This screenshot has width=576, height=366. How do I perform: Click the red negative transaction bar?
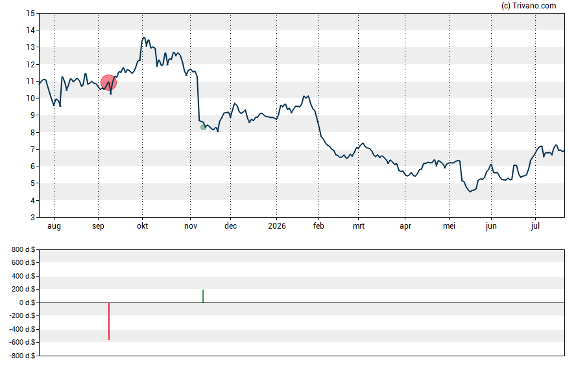[x=109, y=321]
